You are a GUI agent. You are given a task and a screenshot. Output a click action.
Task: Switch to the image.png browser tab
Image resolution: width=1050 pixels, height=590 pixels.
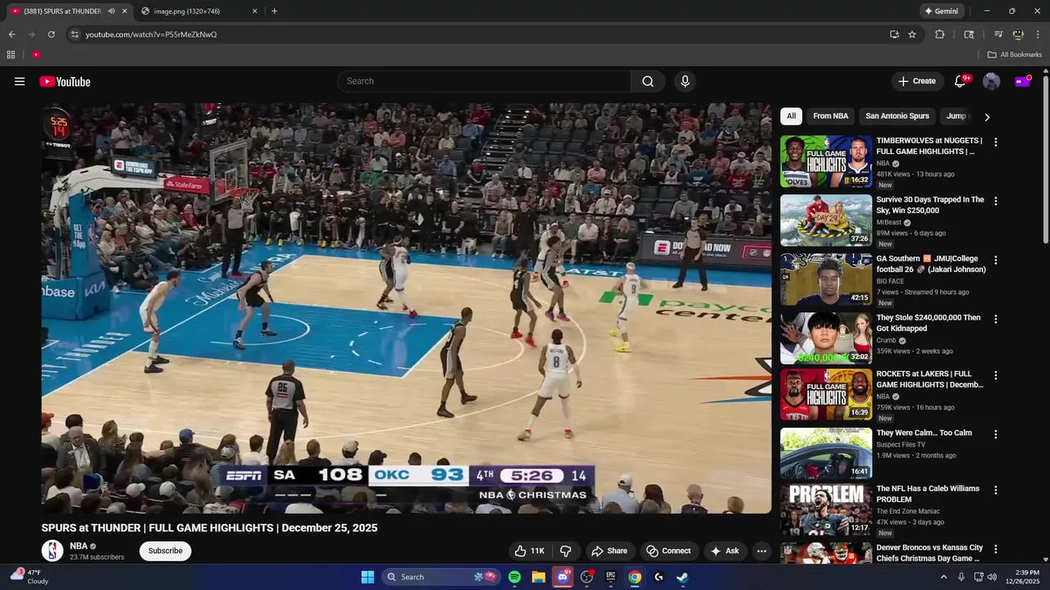pyautogui.click(x=199, y=11)
